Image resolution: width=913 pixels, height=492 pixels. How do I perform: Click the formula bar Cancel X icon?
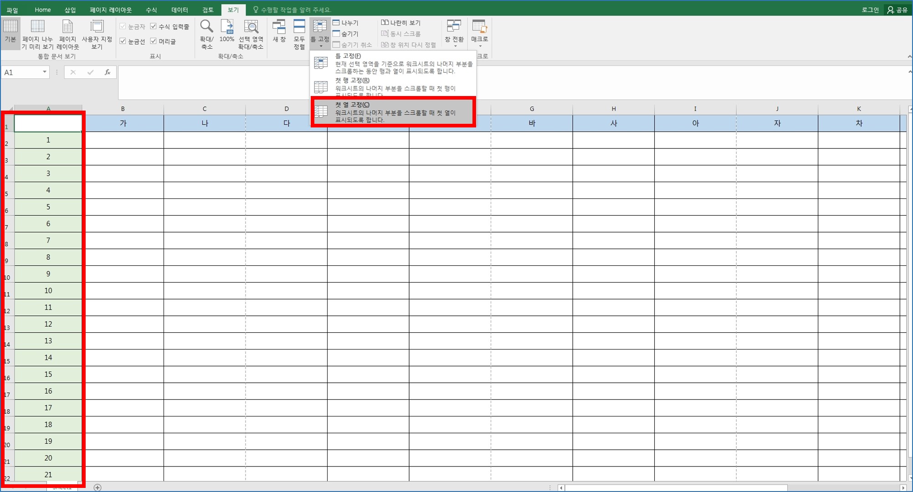point(73,72)
